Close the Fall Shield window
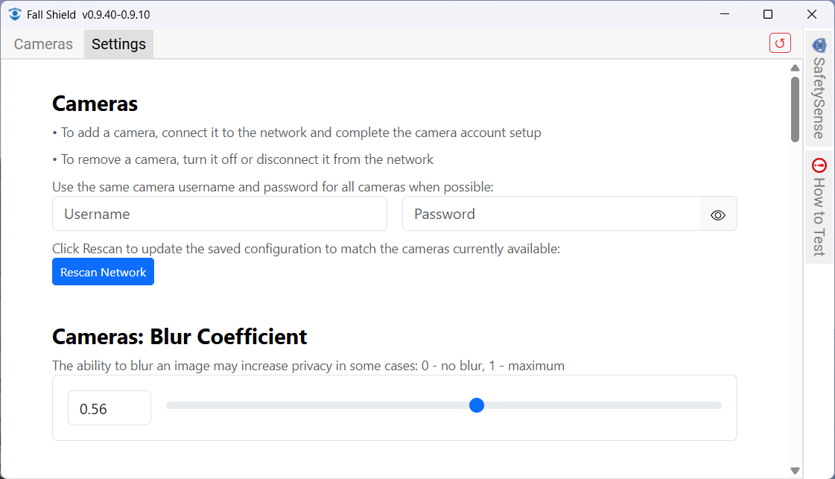This screenshot has width=835, height=479. (812, 14)
